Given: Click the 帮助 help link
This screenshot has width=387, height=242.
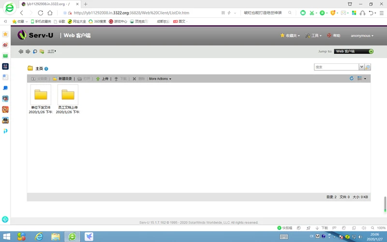Looking at the screenshot, I should coord(334,35).
